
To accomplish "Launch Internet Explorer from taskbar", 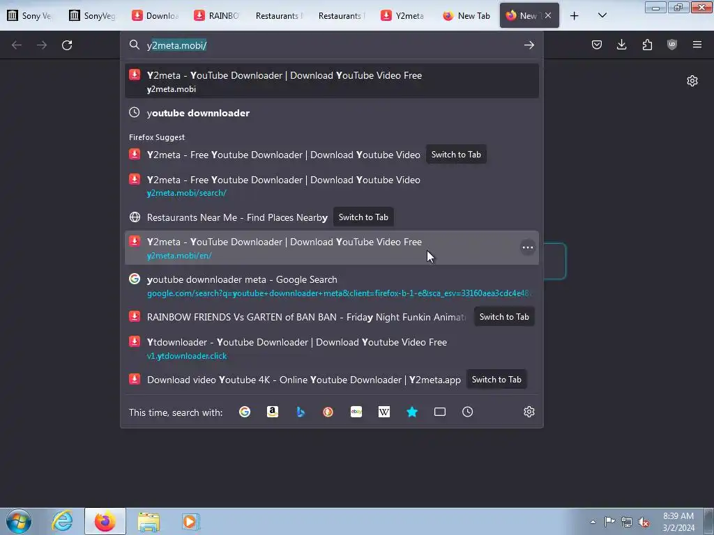I will point(62,521).
